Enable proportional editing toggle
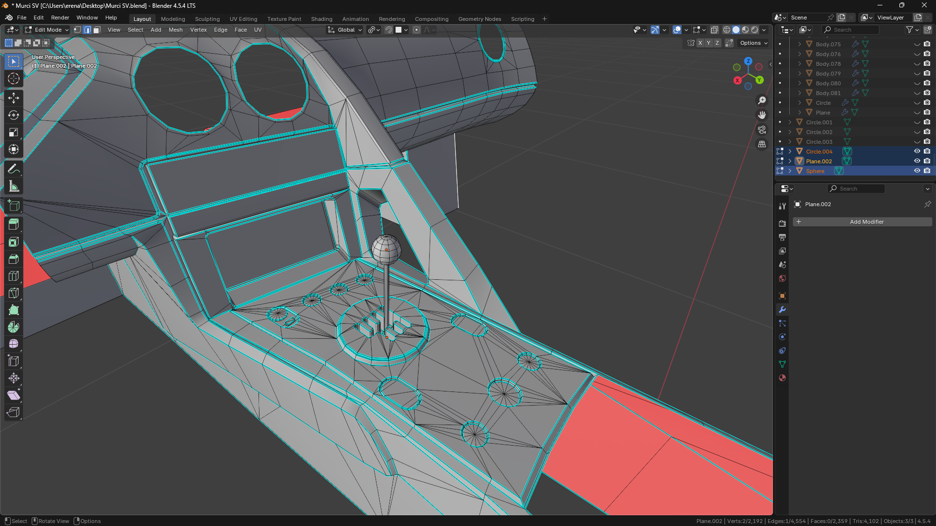 coord(417,30)
